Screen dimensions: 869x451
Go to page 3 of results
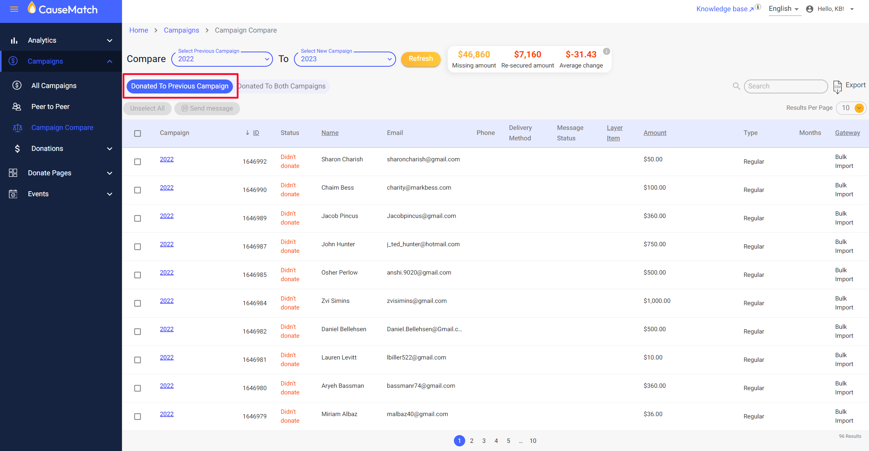point(484,441)
